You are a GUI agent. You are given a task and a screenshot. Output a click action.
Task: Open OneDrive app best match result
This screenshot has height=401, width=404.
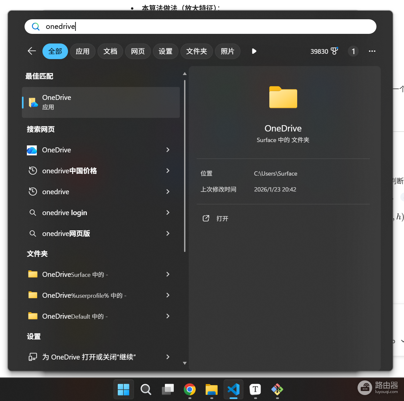101,102
